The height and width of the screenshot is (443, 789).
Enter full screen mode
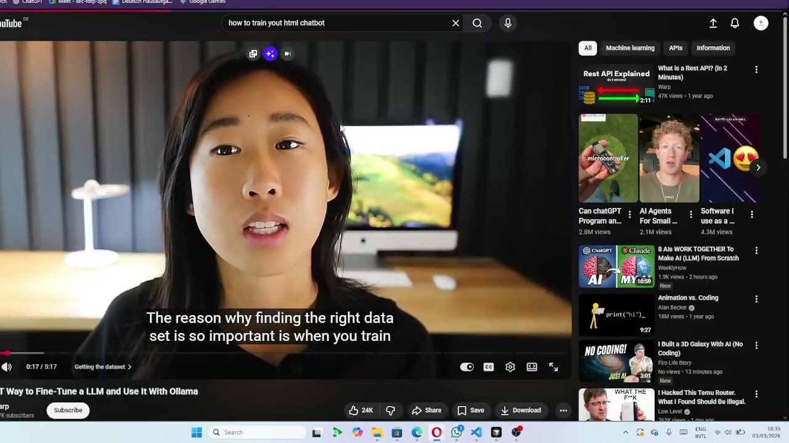pyautogui.click(x=554, y=367)
